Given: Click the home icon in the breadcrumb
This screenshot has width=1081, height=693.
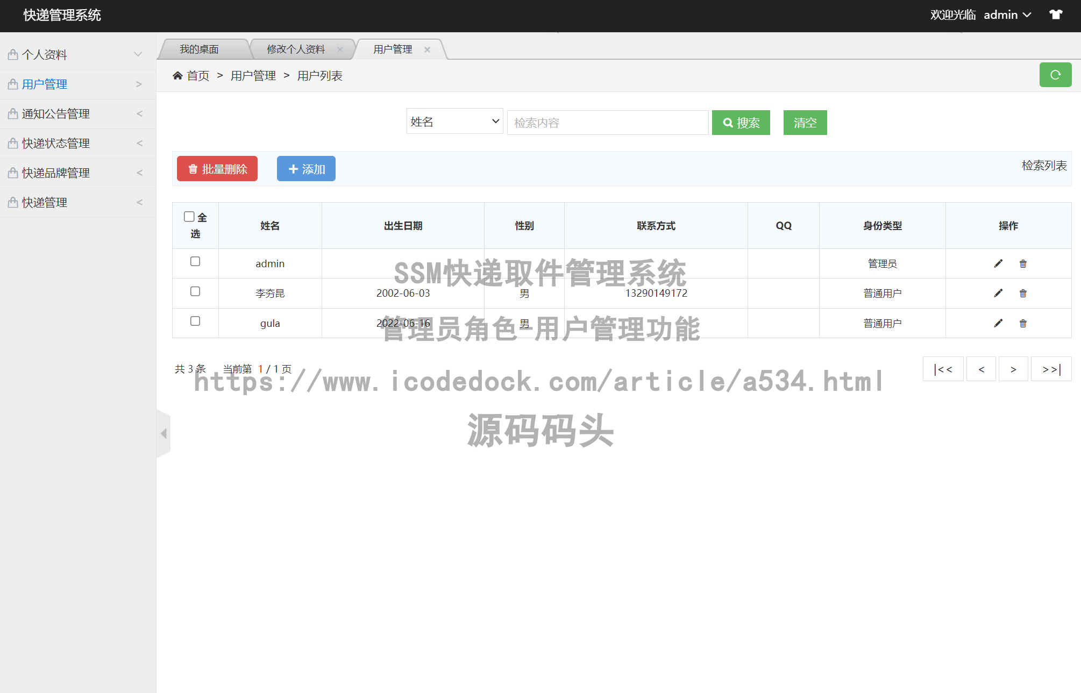Looking at the screenshot, I should click(x=177, y=75).
